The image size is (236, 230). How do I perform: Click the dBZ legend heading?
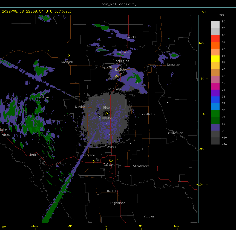(222, 14)
